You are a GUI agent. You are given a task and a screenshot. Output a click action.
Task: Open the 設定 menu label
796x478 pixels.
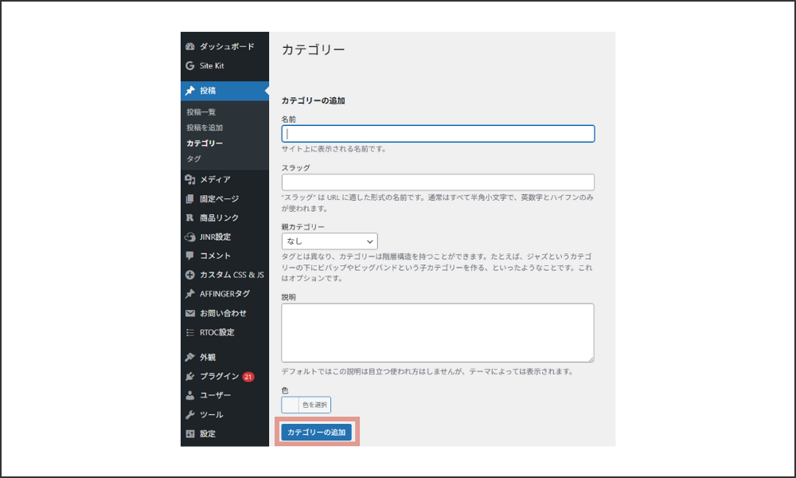[208, 433]
